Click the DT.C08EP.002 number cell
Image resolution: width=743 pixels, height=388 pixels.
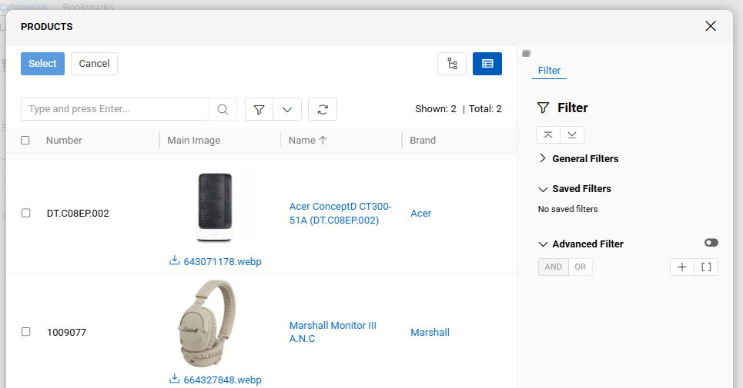(x=78, y=214)
